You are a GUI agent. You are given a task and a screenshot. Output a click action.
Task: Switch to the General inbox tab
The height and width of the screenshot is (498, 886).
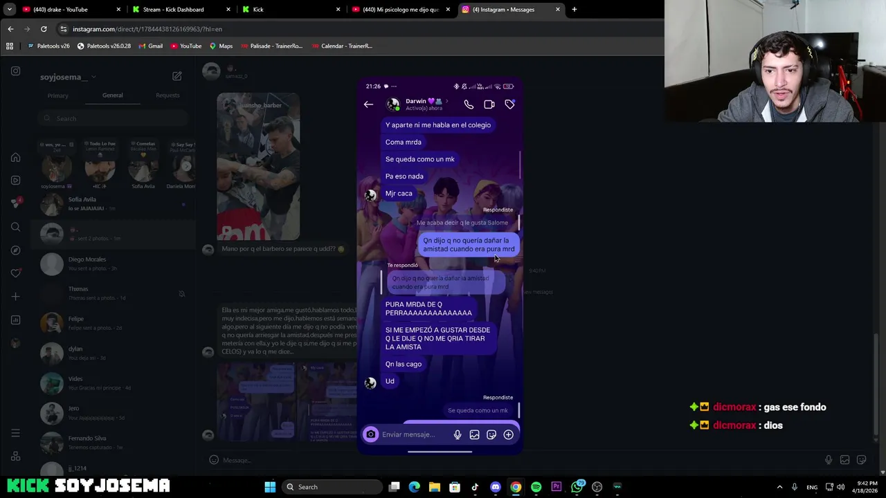[112, 95]
